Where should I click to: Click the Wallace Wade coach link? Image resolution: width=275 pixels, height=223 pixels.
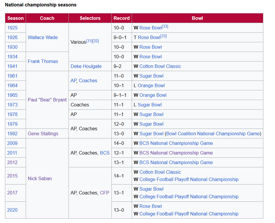[43, 37]
